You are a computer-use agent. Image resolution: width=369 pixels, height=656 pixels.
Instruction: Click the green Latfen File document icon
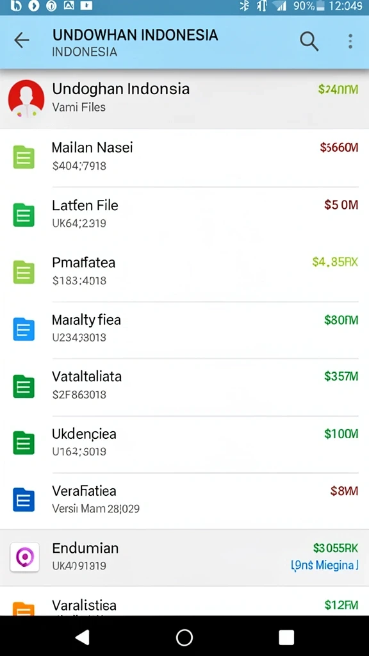24,215
